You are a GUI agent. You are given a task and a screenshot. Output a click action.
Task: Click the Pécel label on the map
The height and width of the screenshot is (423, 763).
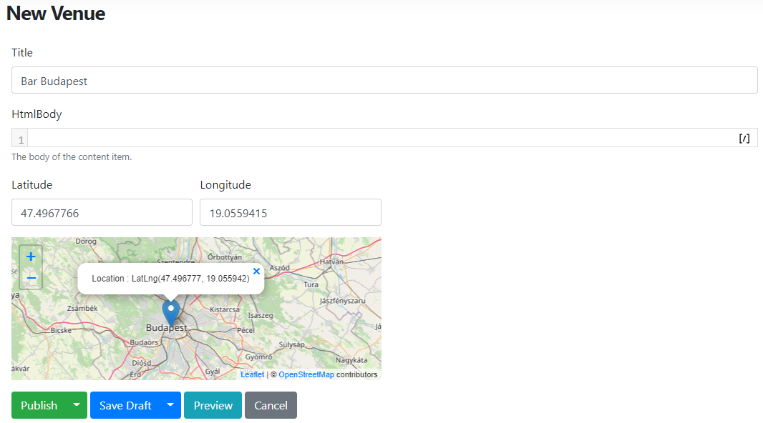(246, 330)
